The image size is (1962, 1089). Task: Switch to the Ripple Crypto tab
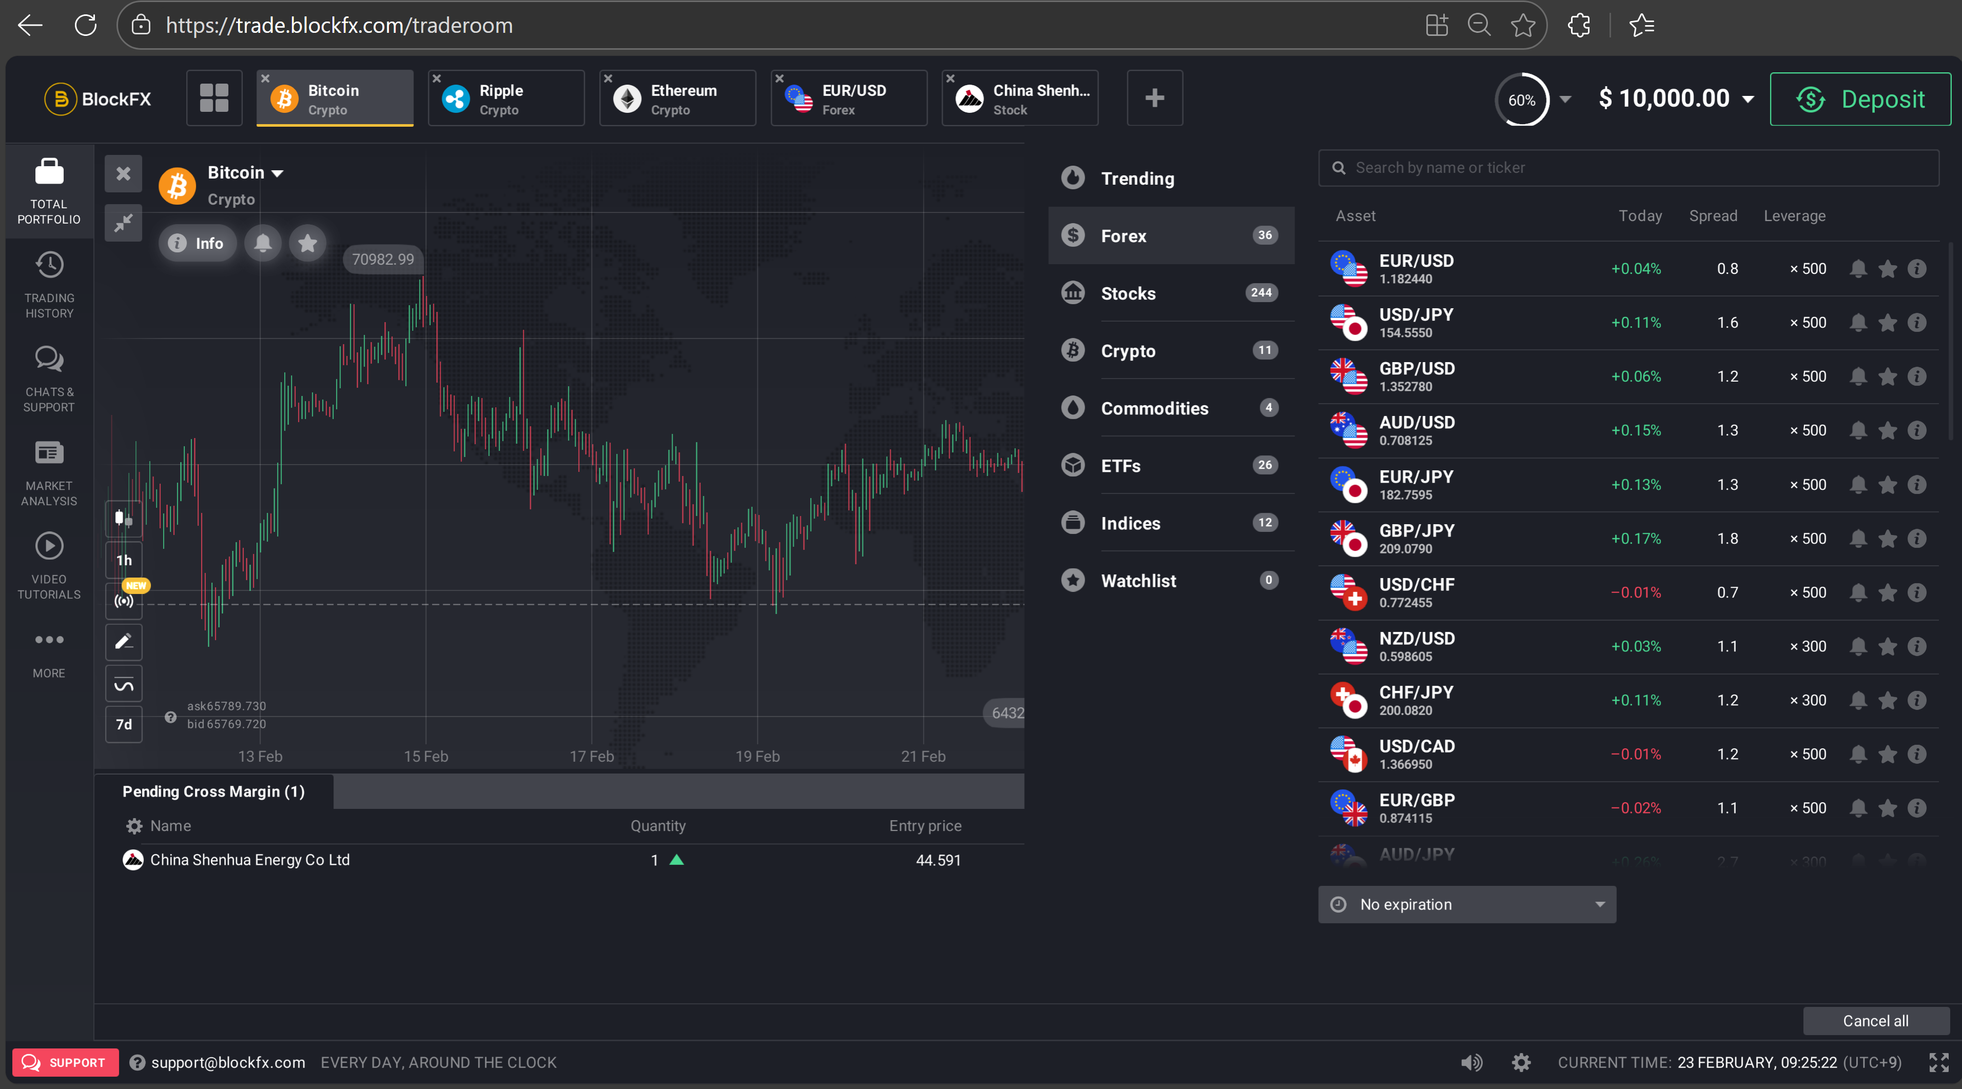tap(506, 98)
